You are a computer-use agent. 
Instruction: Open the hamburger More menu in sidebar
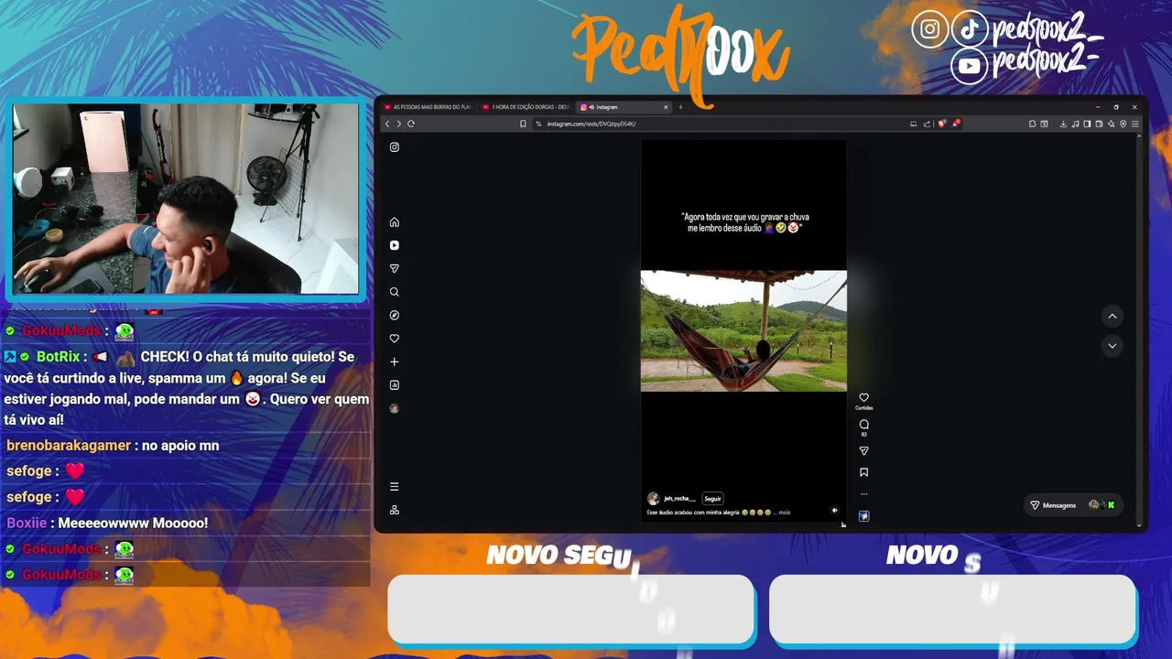tap(395, 487)
